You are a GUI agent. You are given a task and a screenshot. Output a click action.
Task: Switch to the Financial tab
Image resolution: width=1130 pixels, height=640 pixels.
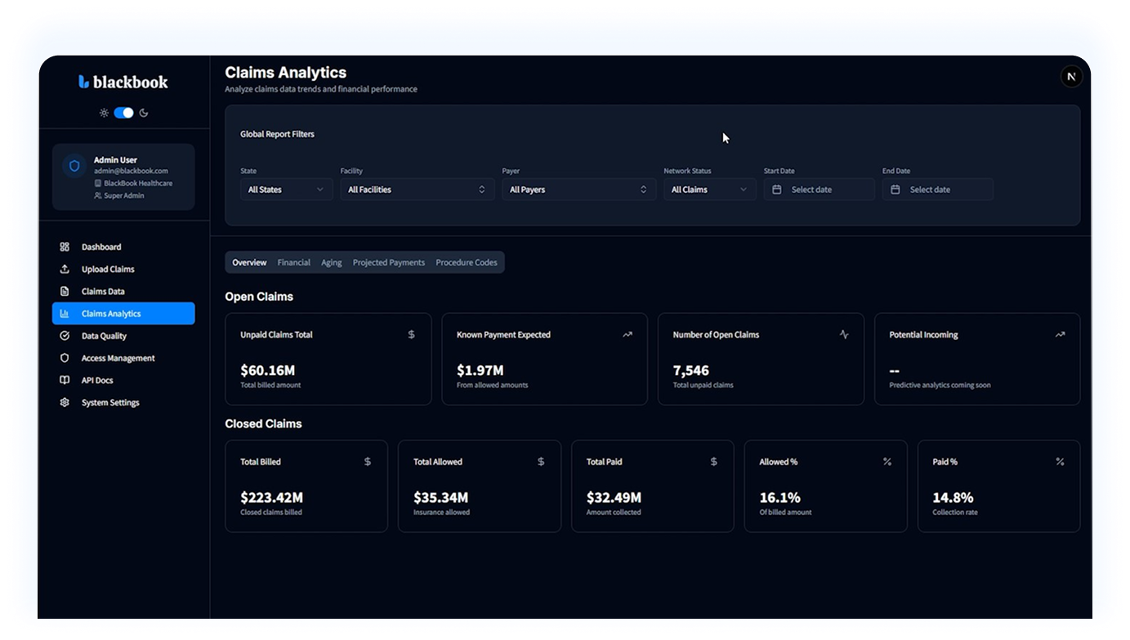pos(293,262)
